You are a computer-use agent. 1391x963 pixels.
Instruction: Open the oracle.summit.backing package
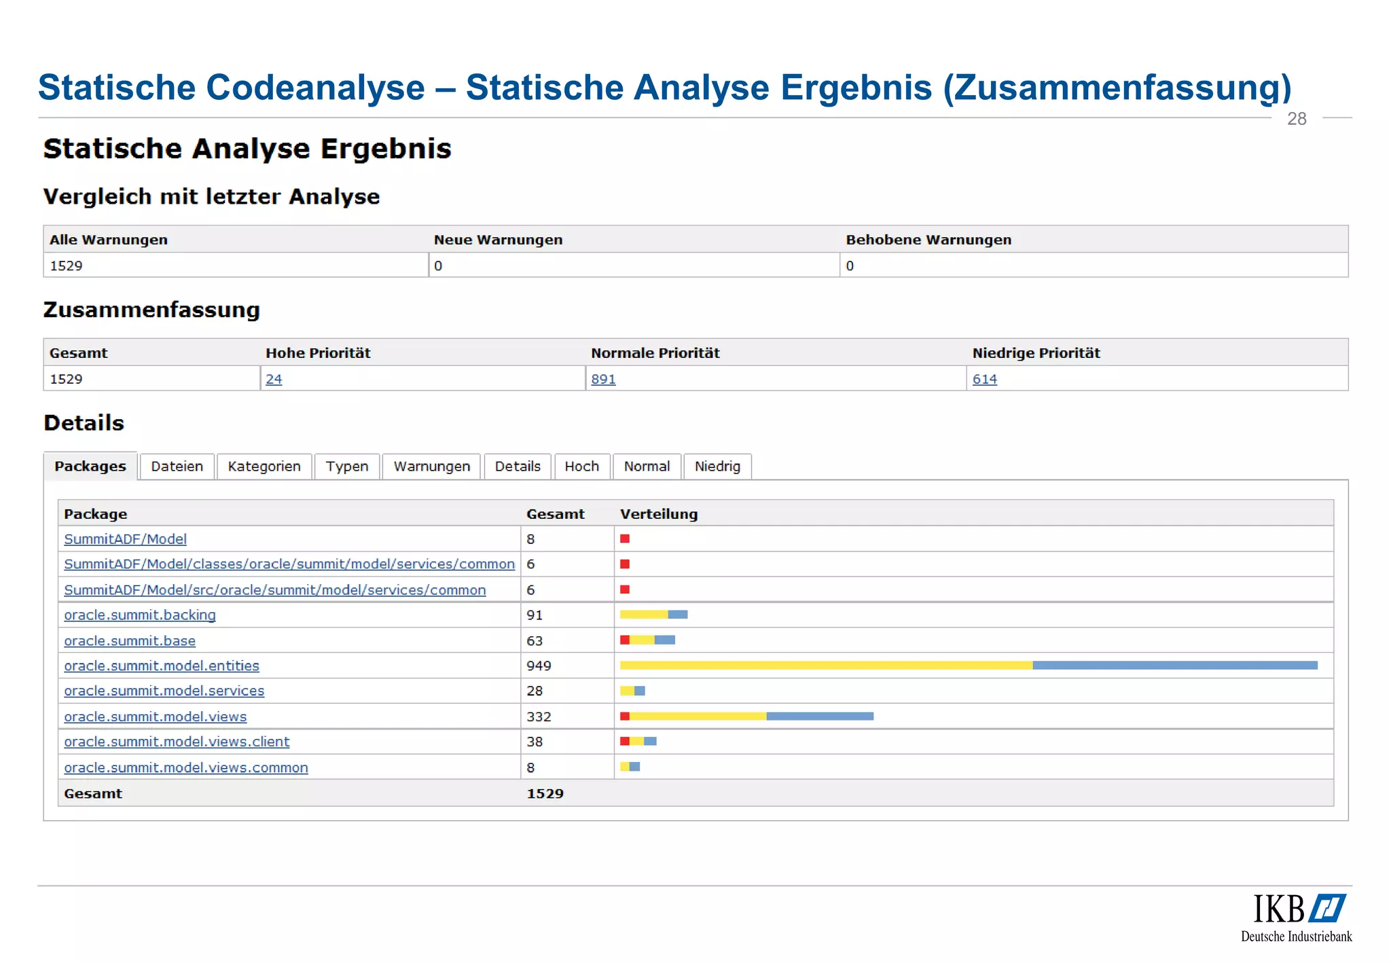140,615
